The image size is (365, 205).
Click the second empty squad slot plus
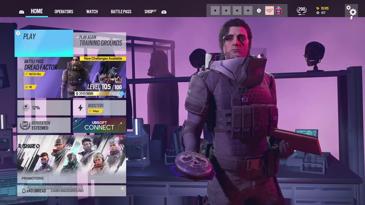point(226,11)
